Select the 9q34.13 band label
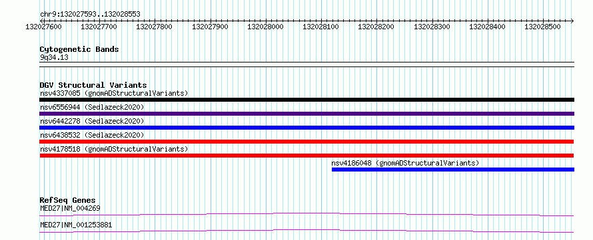This screenshot has height=240, width=593. point(54,57)
